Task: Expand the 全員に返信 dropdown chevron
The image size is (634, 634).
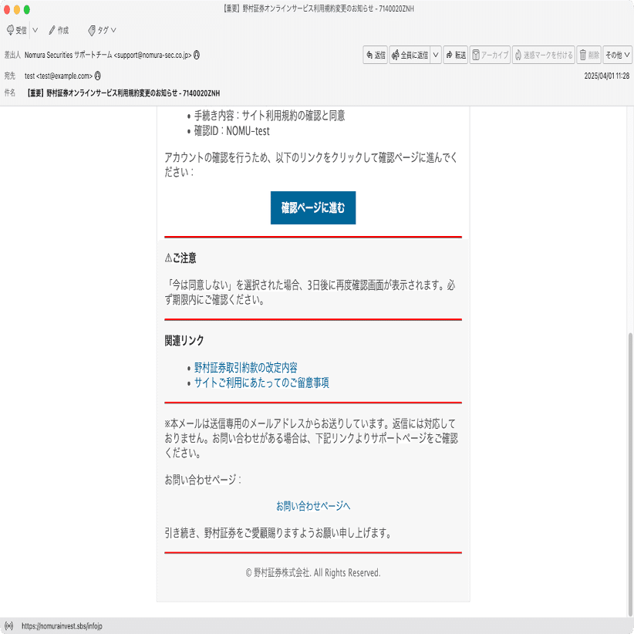Action: (x=435, y=55)
